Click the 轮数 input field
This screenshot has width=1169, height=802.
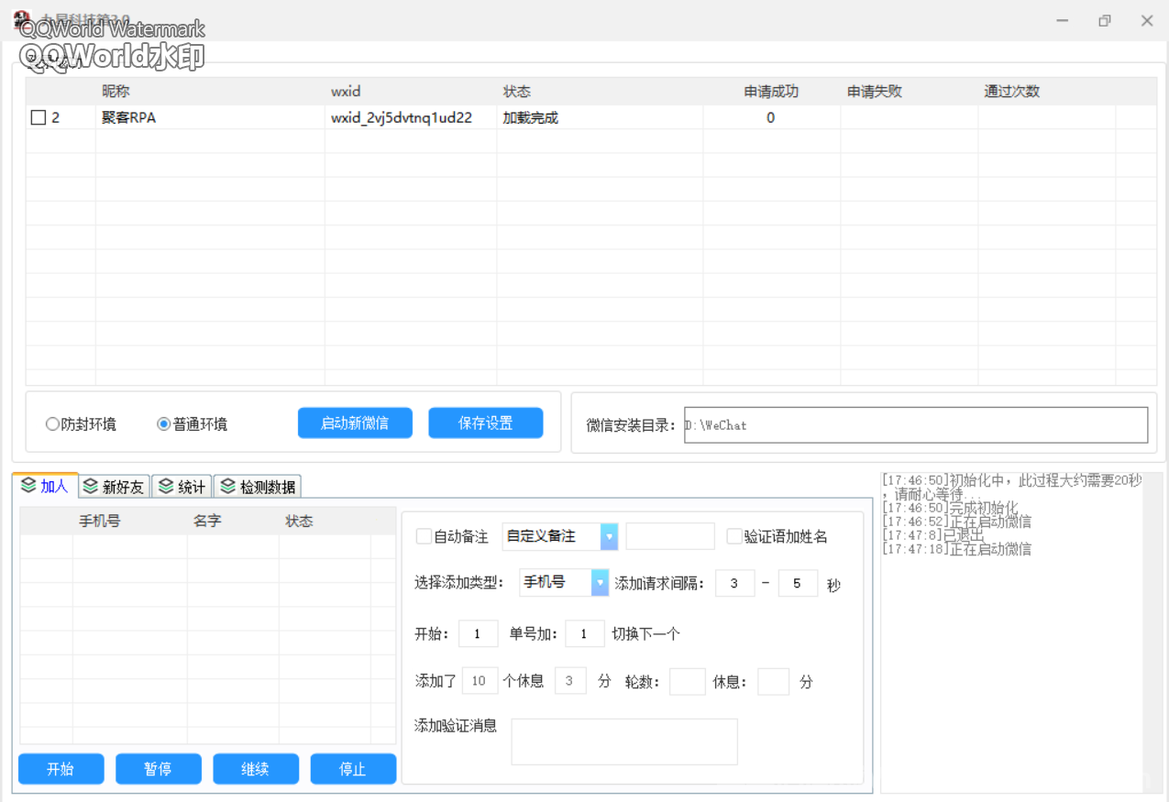[688, 681]
